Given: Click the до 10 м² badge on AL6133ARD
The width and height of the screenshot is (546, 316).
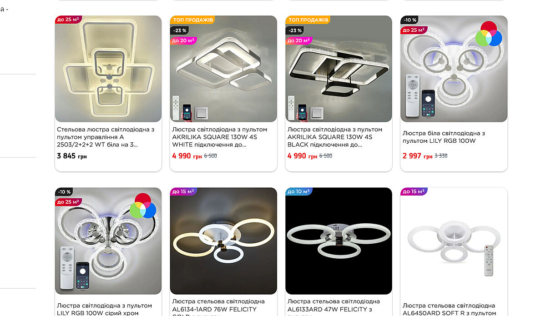Looking at the screenshot, I should point(298,191).
